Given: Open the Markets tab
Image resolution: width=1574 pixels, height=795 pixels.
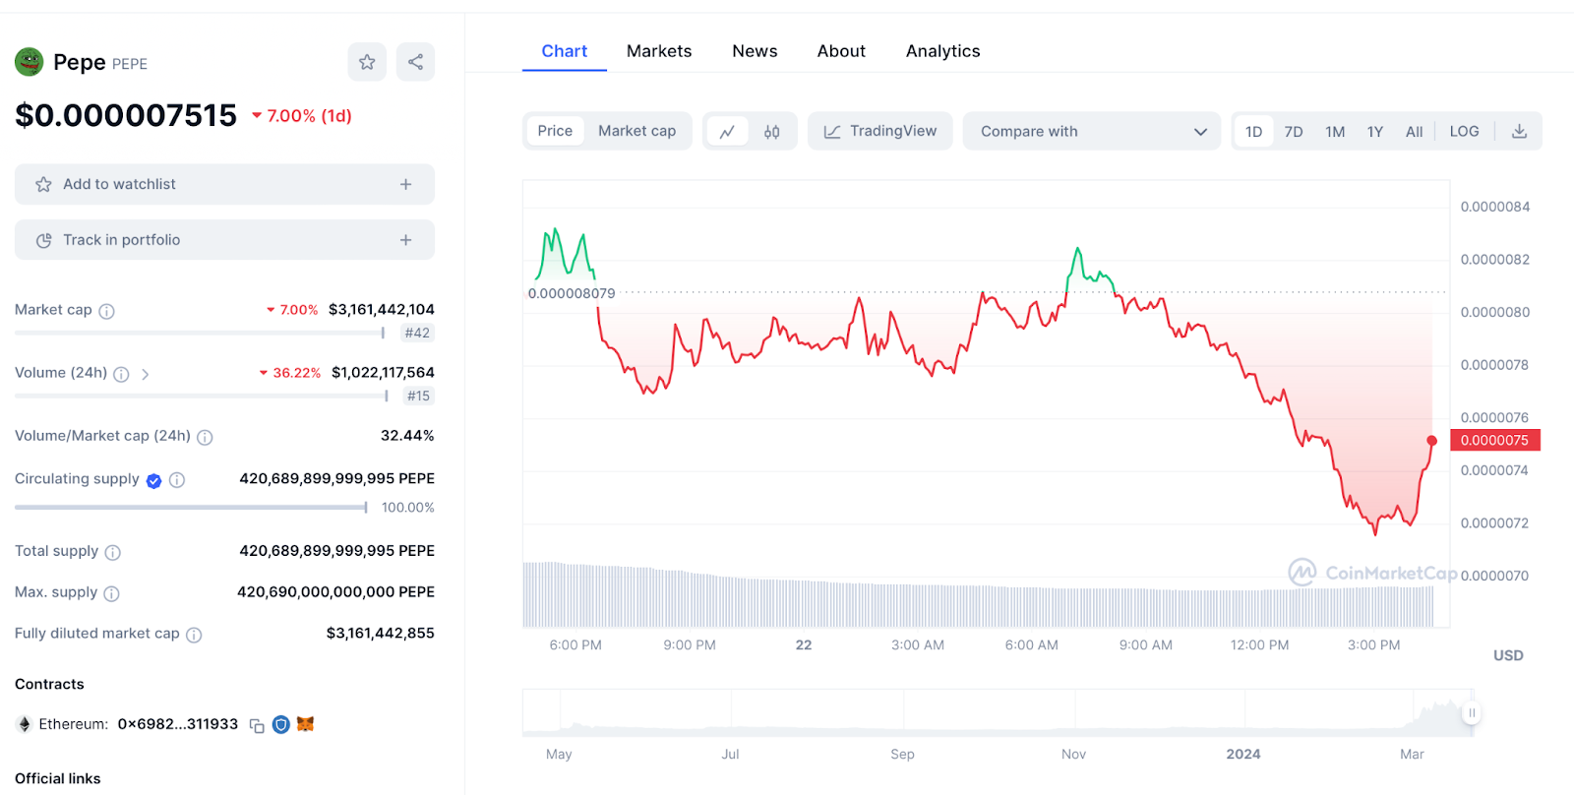Looking at the screenshot, I should pos(659,51).
